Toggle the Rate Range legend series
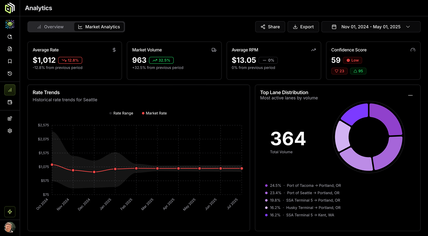The image size is (428, 236). click(x=121, y=113)
